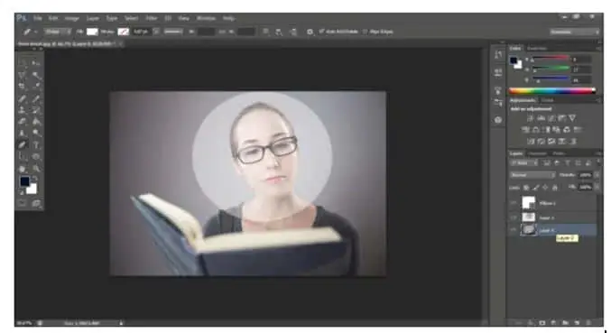Add a Levels adjustment
The image size is (611, 333).
click(541, 118)
